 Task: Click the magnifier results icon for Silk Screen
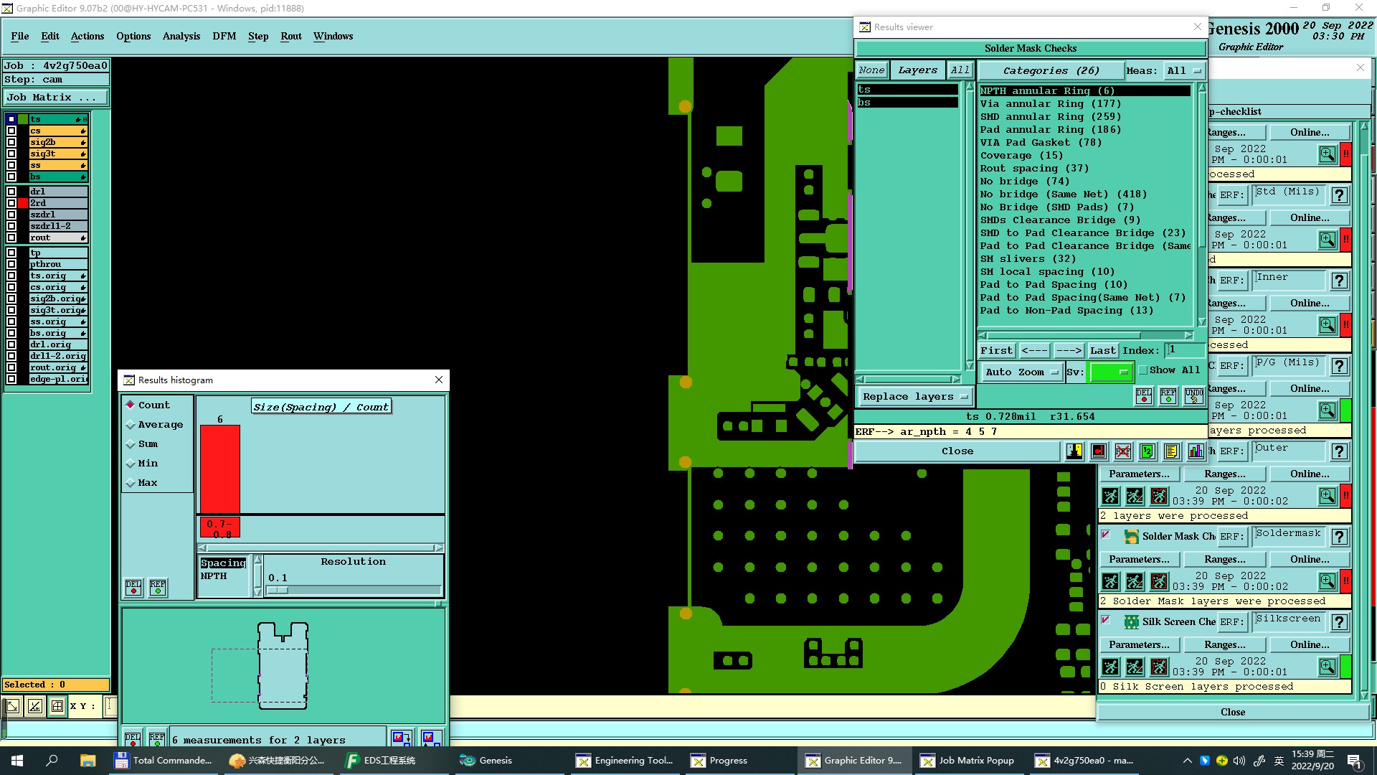[1327, 667]
